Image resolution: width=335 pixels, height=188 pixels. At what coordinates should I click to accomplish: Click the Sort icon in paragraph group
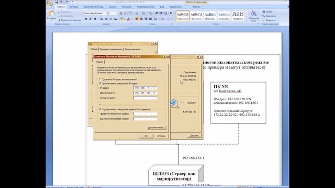166,14
